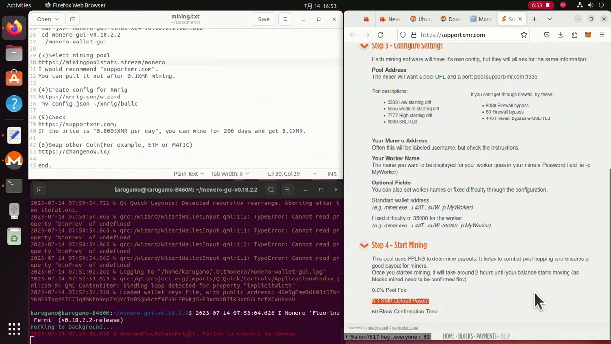
Task: Bookmark this page with the star
Action: 524,35
